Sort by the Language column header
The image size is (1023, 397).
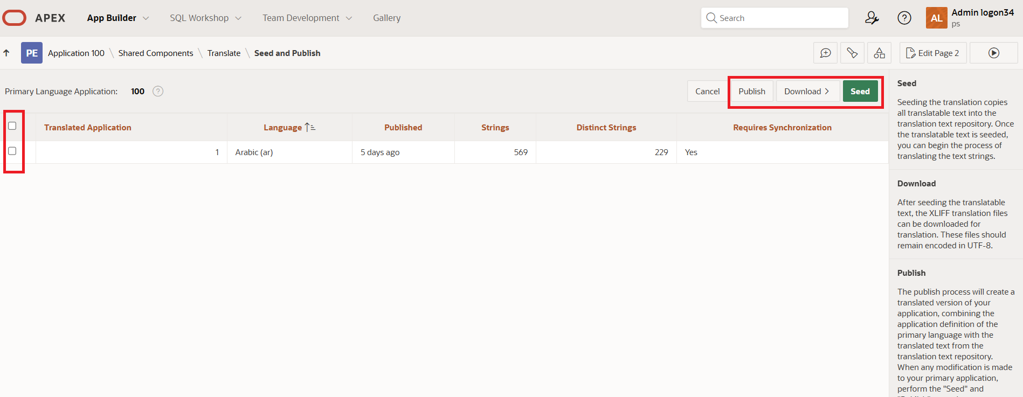283,128
